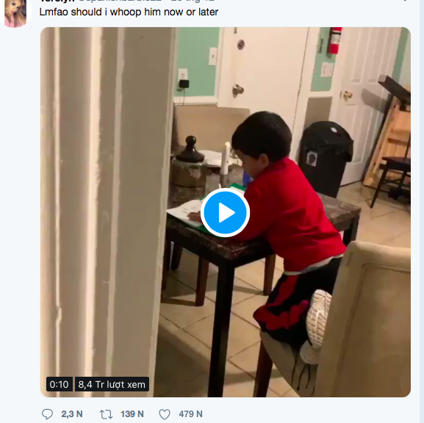Open the tweet date timestamp link
Screen dimensions: 424x423
coord(193,1)
